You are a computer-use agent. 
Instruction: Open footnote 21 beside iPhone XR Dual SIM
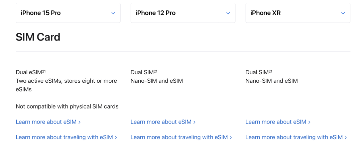270,71
